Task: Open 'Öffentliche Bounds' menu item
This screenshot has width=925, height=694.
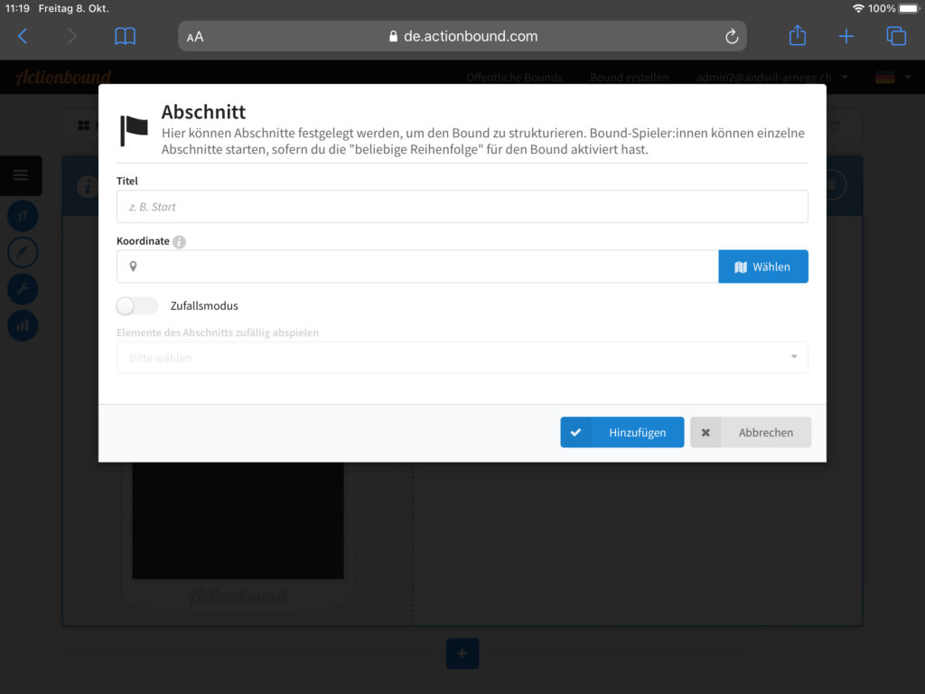Action: [514, 78]
